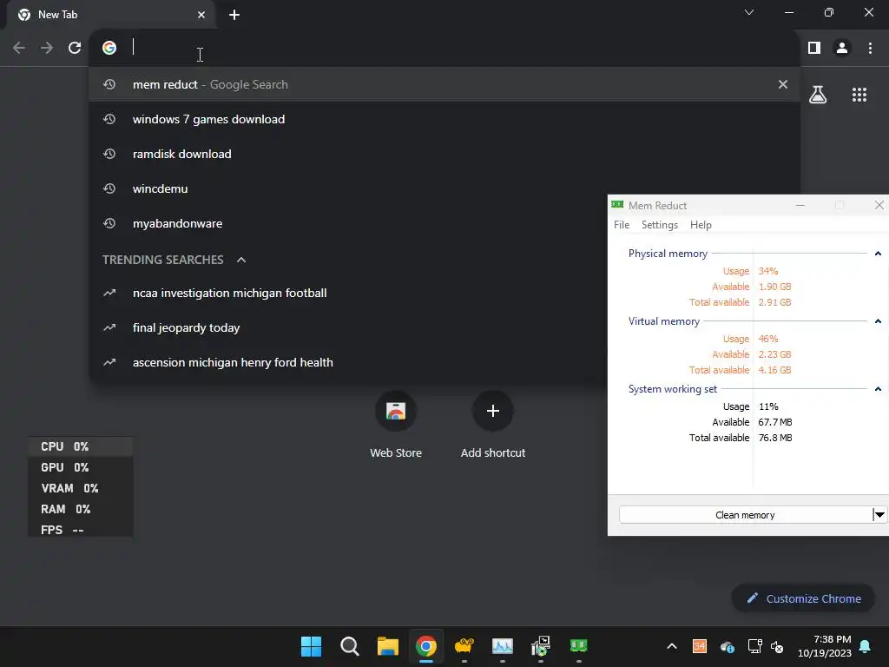Close the New Tab tab
Viewport: 889px width, 667px height.
click(201, 15)
